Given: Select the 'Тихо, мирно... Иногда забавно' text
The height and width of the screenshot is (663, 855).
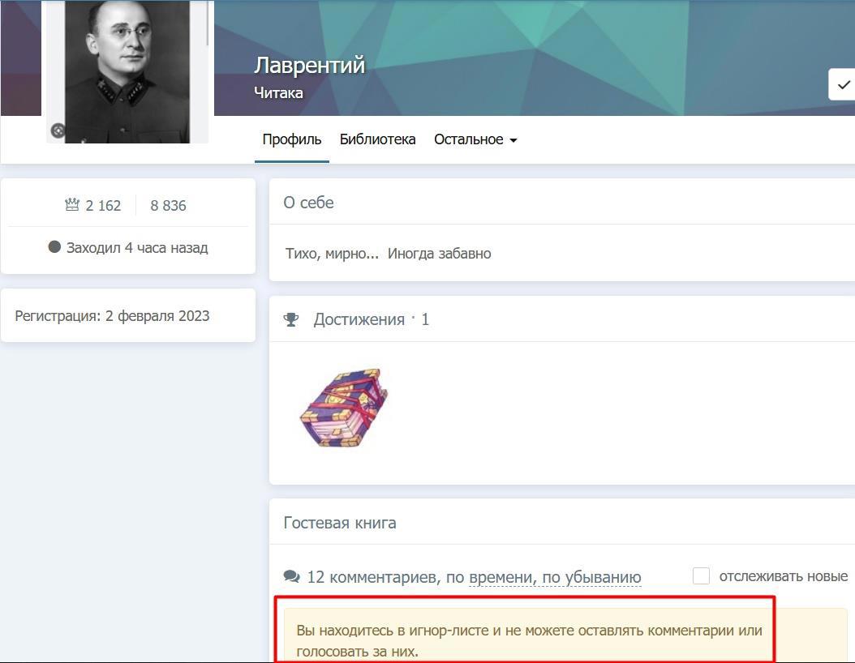Looking at the screenshot, I should pyautogui.click(x=389, y=254).
